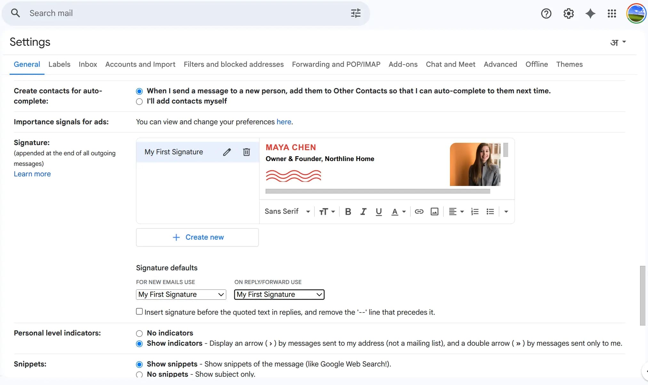The width and height of the screenshot is (648, 385).
Task: Open the account profile avatar
Action: (636, 13)
